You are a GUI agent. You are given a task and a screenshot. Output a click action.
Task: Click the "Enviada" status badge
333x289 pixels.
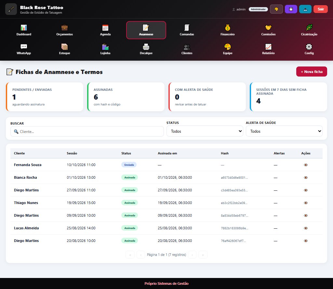click(129, 165)
